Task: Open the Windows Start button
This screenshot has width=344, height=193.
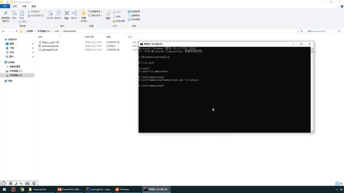Action: pyautogui.click(x=4, y=189)
